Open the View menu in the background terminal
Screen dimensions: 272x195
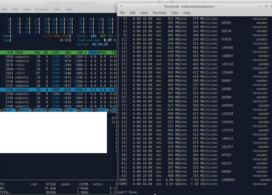click(x=26, y=10)
